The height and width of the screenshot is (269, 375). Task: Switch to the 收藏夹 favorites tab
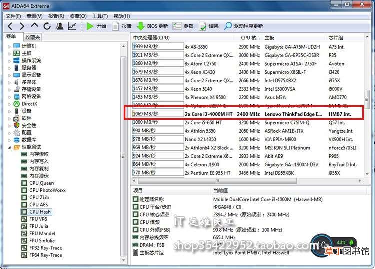tap(33, 37)
